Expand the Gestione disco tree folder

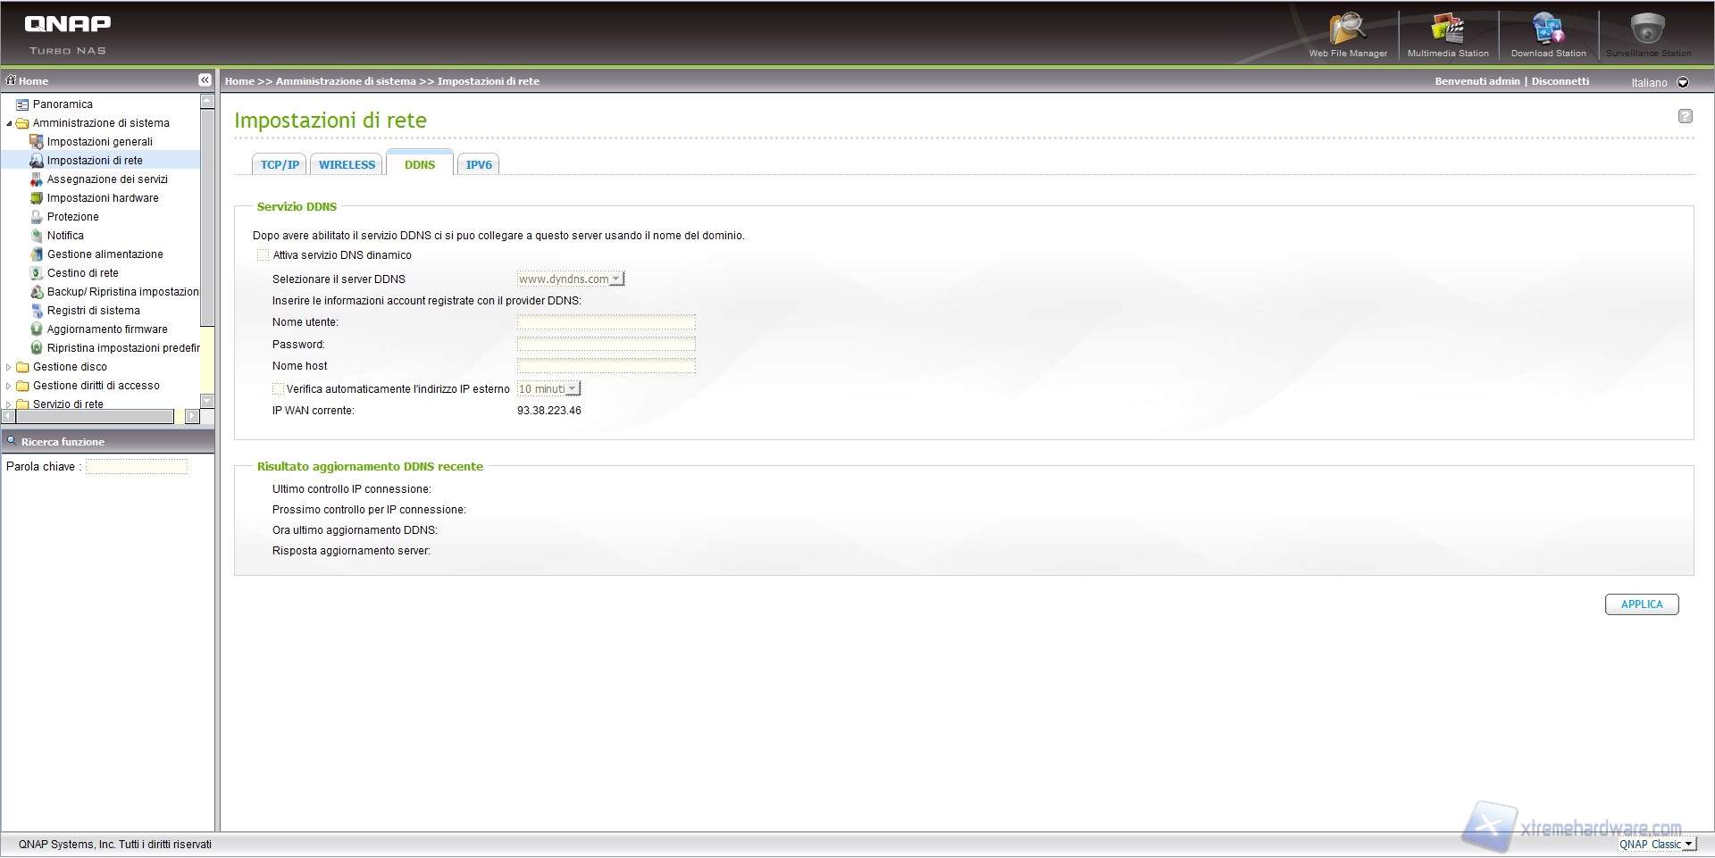pyautogui.click(x=9, y=367)
